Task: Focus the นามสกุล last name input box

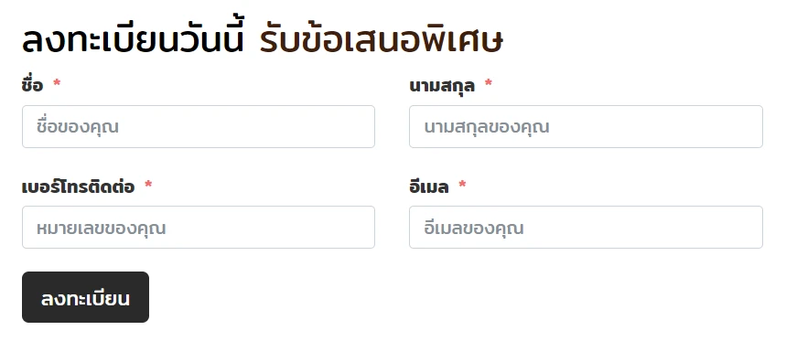Action: click(586, 127)
